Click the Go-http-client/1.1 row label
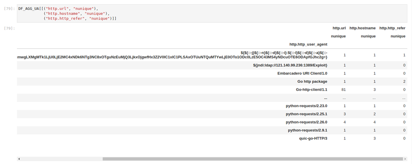412x164 pixels. [x=311, y=90]
